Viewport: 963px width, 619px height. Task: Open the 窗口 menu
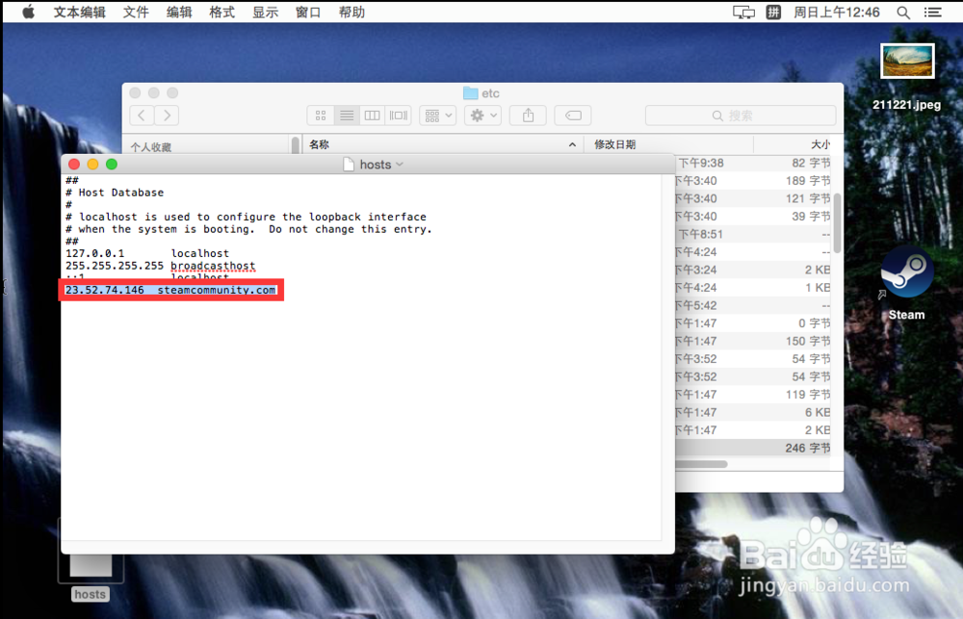(x=308, y=12)
